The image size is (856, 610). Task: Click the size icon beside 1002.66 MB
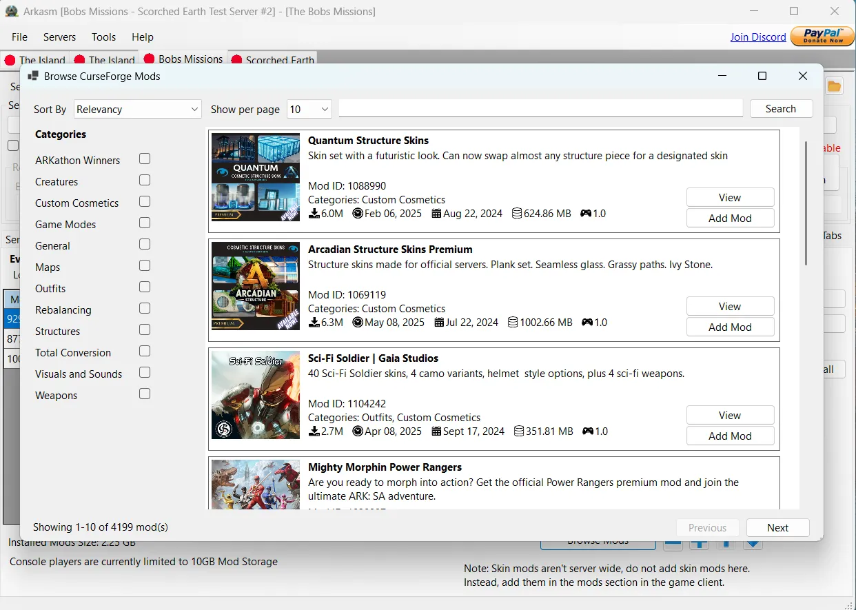(x=513, y=323)
